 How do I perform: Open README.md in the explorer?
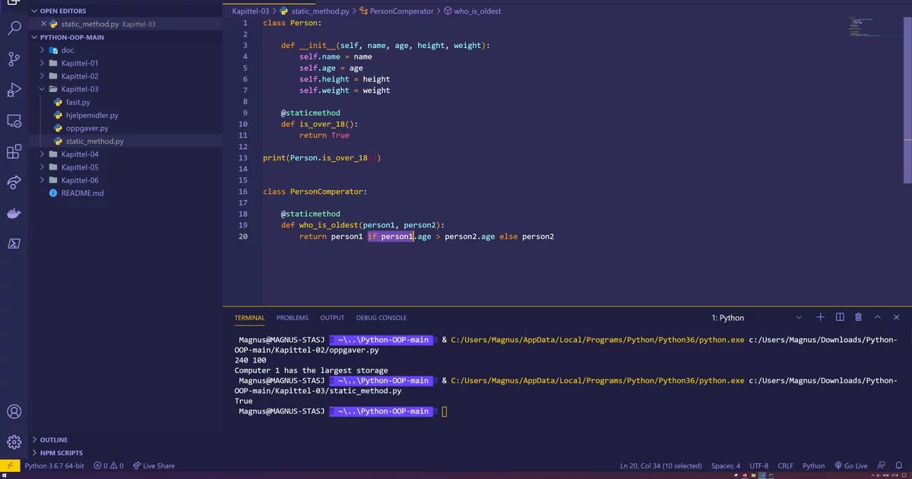125,193
